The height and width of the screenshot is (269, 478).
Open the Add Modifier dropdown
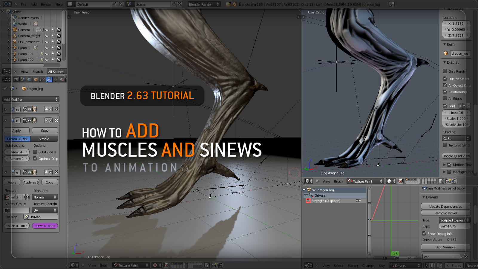coord(31,99)
